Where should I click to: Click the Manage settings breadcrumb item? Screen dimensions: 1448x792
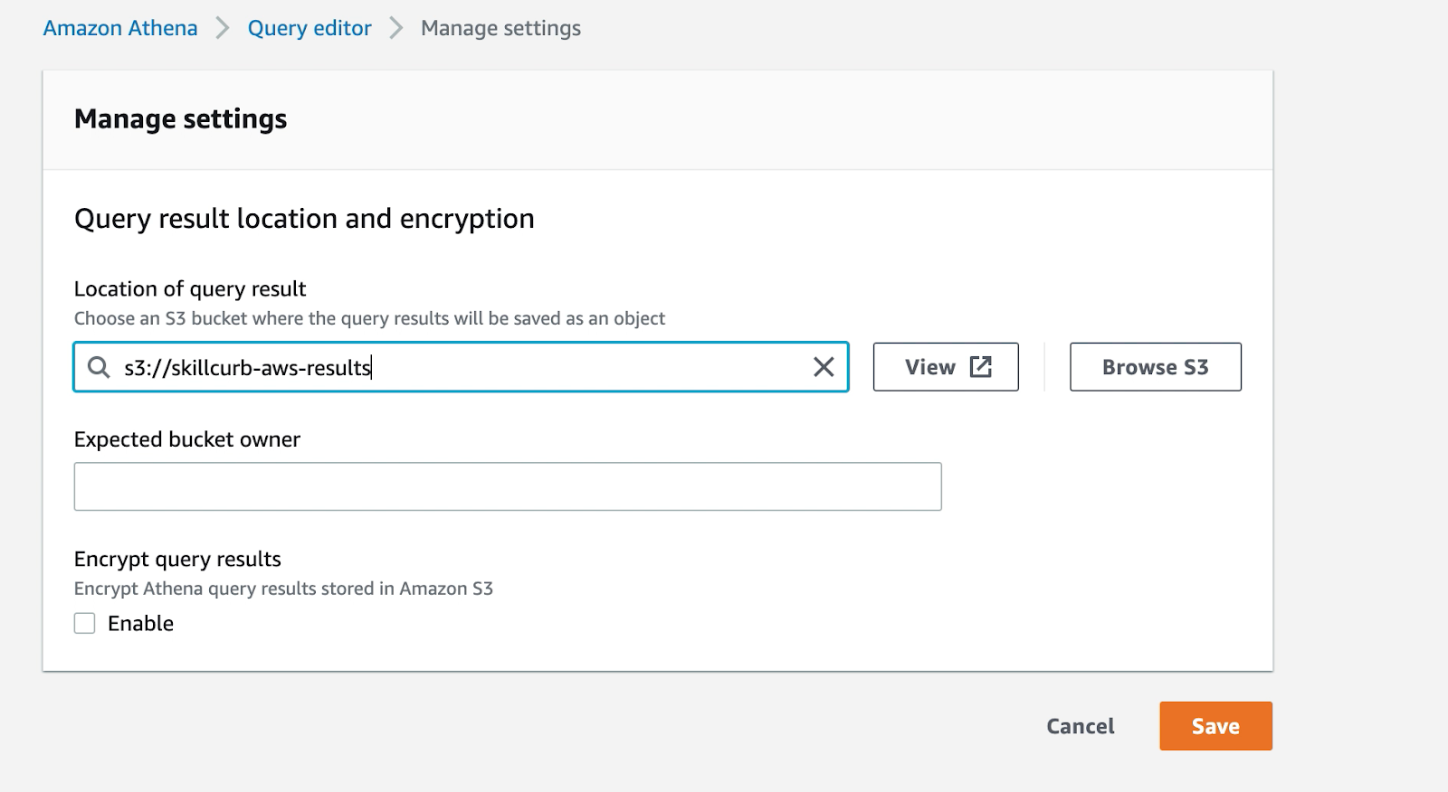[x=500, y=28]
